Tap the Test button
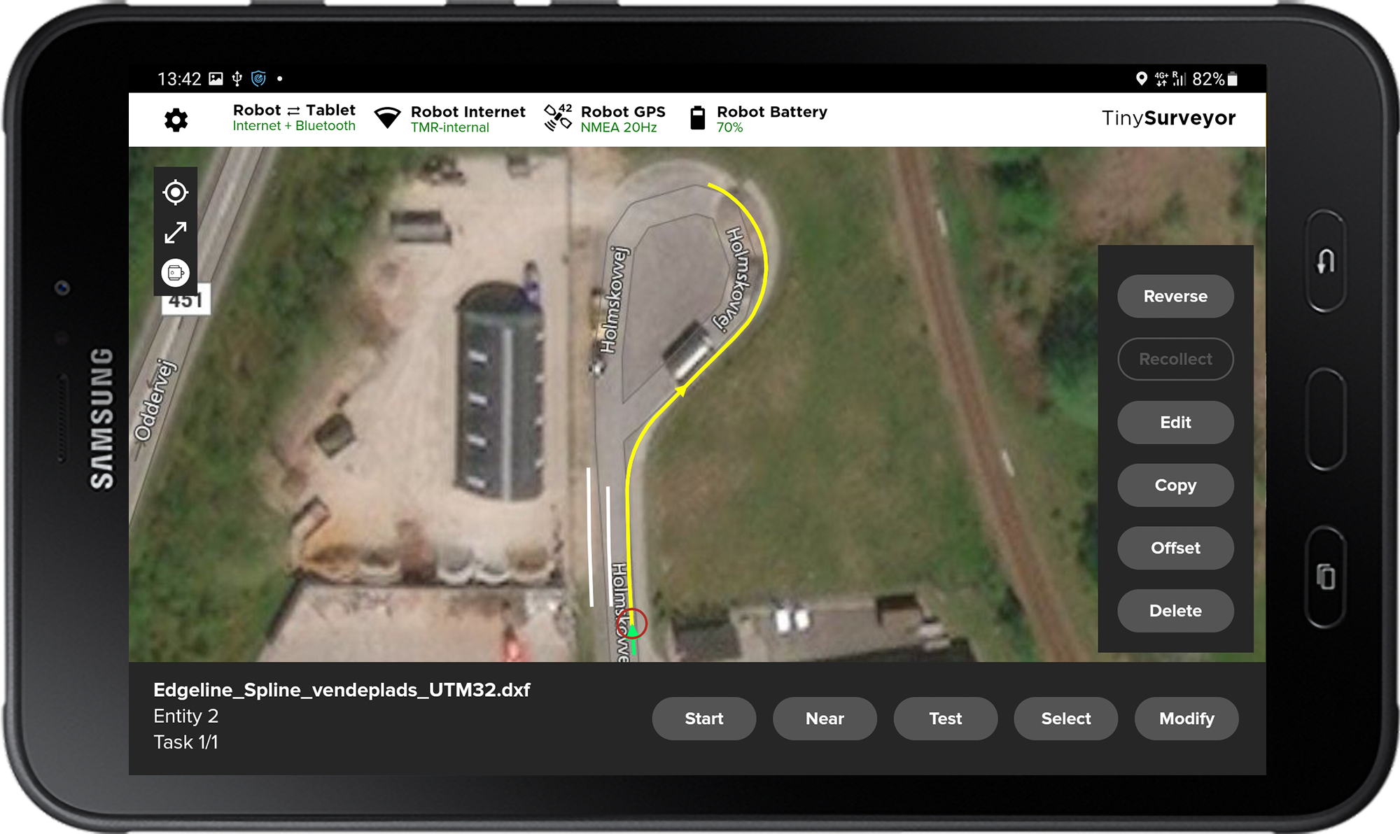This screenshot has width=1400, height=834. (x=945, y=719)
